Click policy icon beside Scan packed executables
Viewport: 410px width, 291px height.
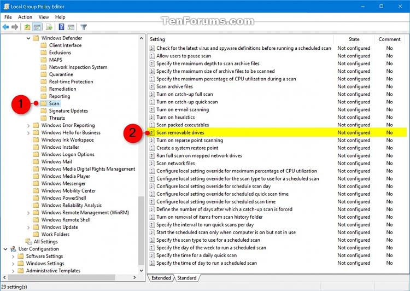pos(152,125)
